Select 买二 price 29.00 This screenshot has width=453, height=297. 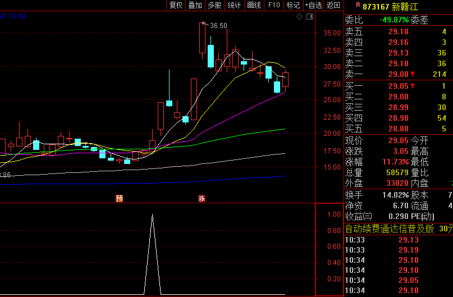(399, 97)
